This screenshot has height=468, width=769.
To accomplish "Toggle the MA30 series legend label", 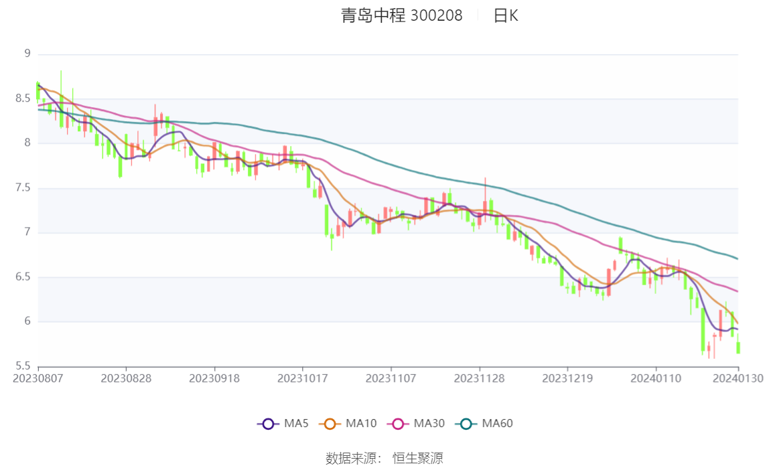I will pos(429,424).
